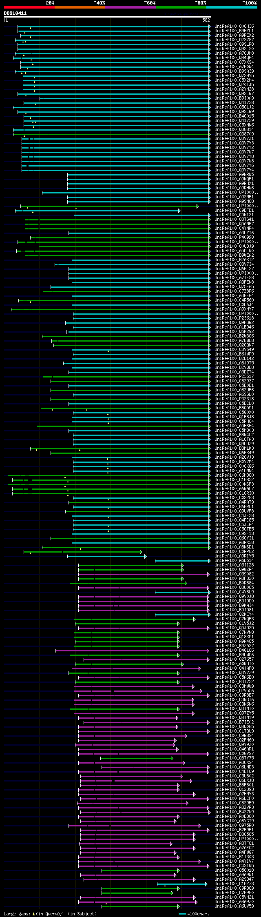Click the cyan alignment bar for A9NRW5

tap(139, 174)
